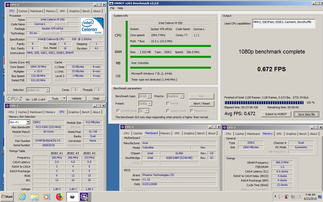Select the Acer Columbia motherboard label
The width and height of the screenshot is (323, 202).
click(x=140, y=63)
